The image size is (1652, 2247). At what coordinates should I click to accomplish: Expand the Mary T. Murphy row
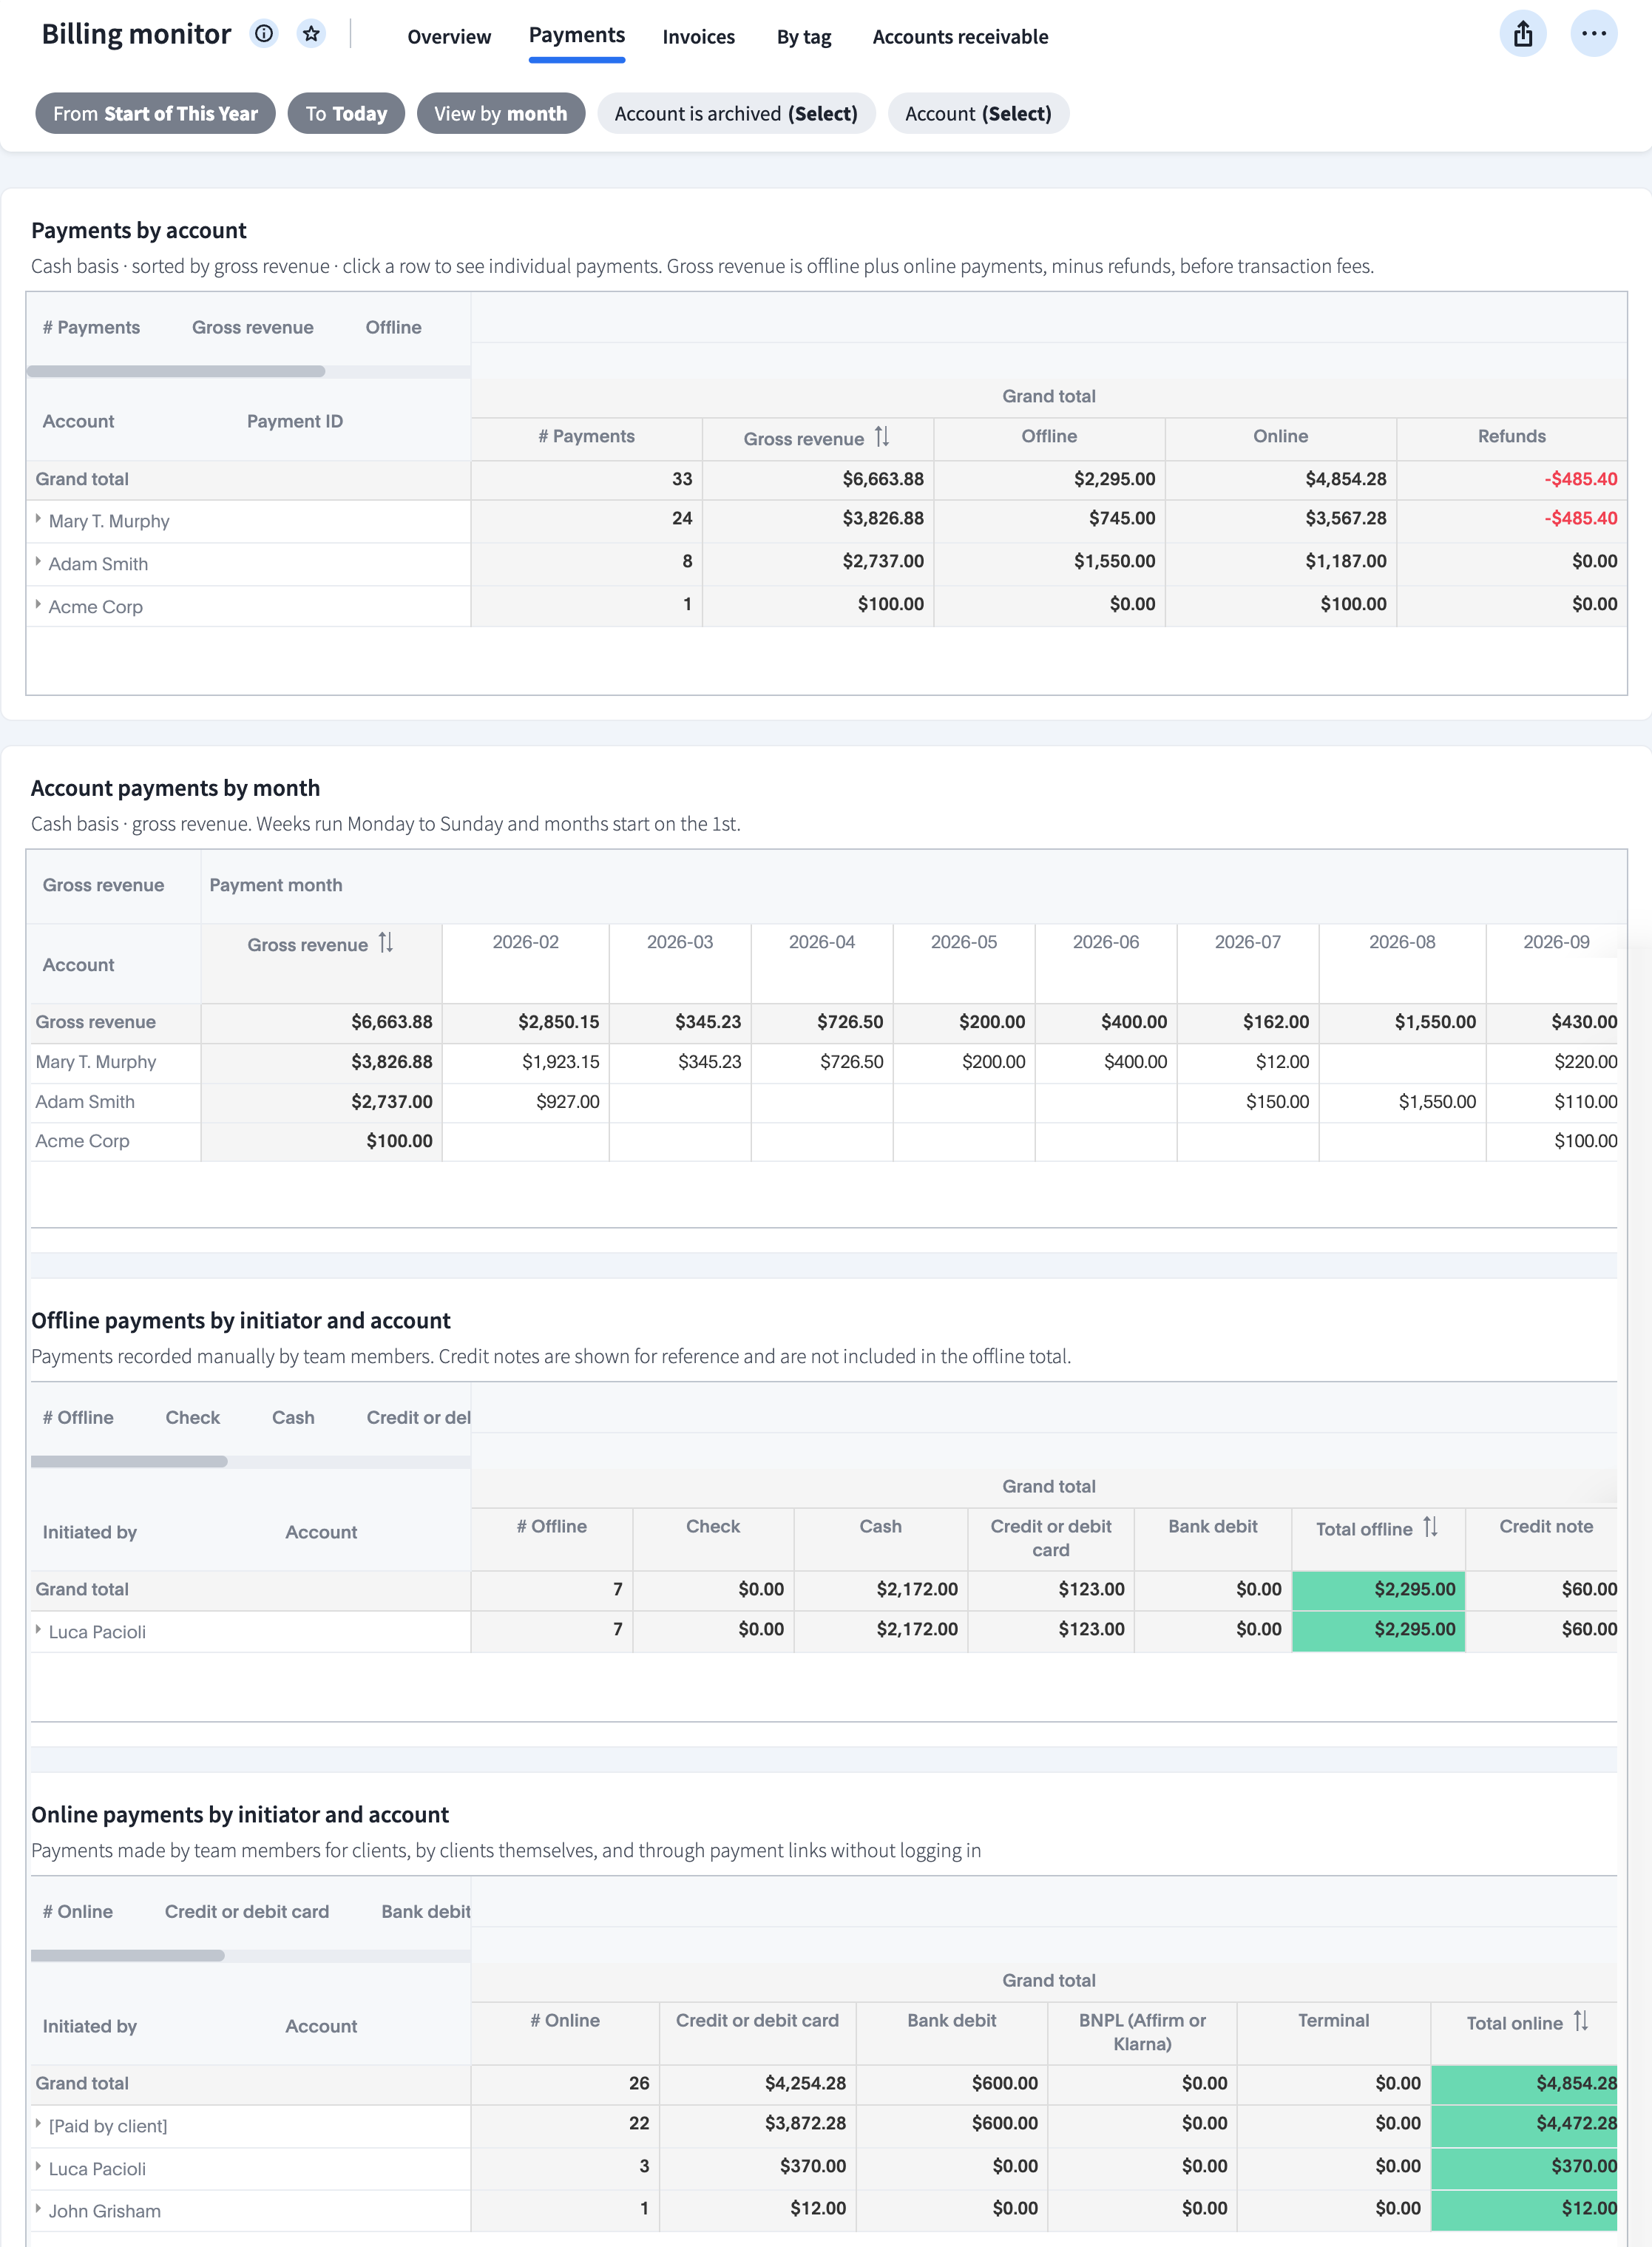point(38,519)
